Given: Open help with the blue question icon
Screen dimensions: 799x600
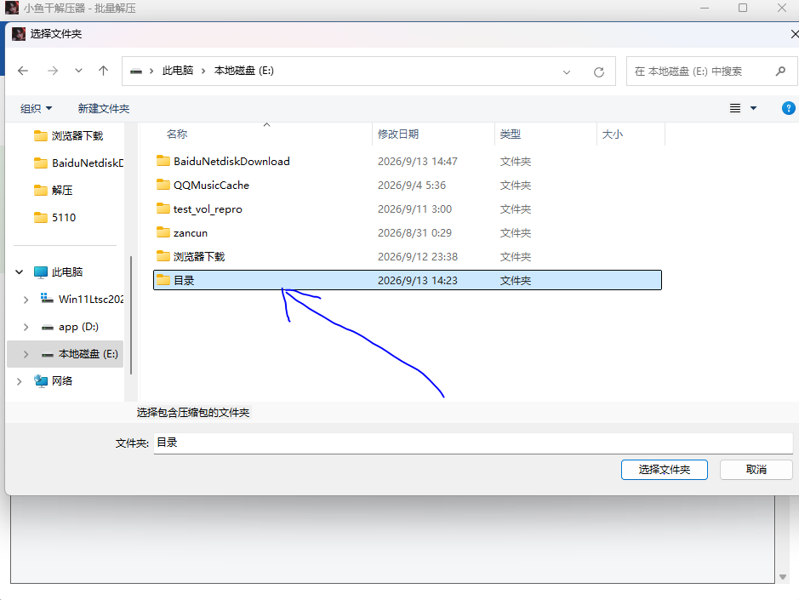Looking at the screenshot, I should click(x=788, y=108).
